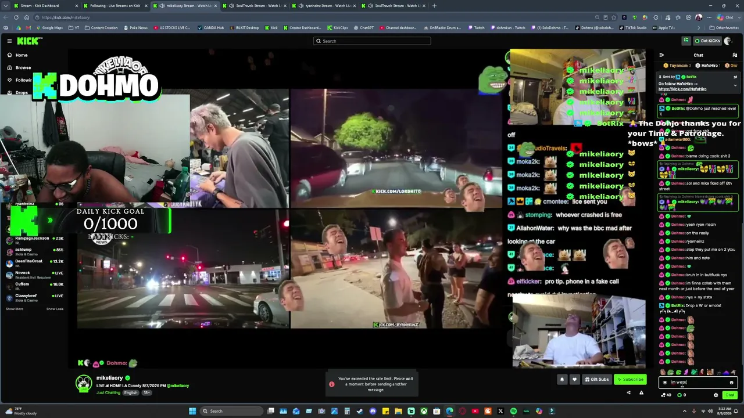Open a new browser tab
This screenshot has width=744, height=418.
click(x=434, y=6)
